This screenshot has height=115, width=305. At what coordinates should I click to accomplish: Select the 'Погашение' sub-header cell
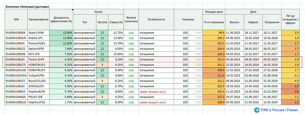coord(272,22)
